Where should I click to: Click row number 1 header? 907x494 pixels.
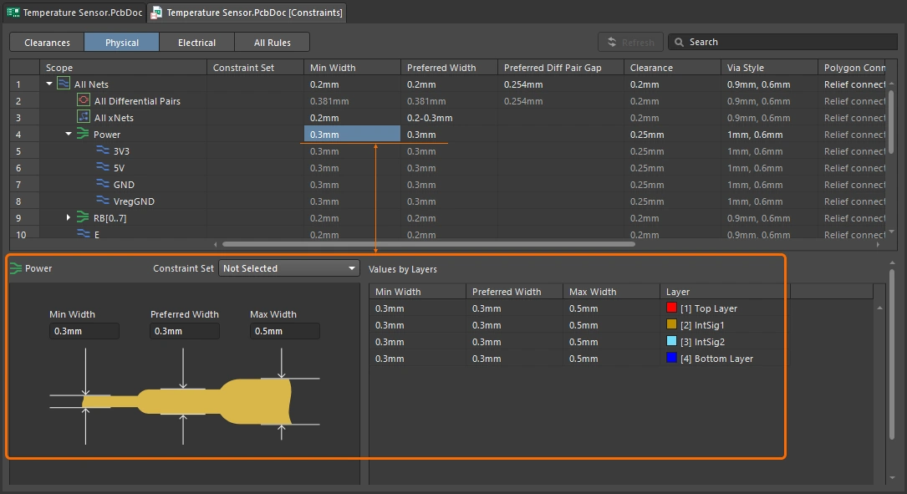click(x=24, y=84)
